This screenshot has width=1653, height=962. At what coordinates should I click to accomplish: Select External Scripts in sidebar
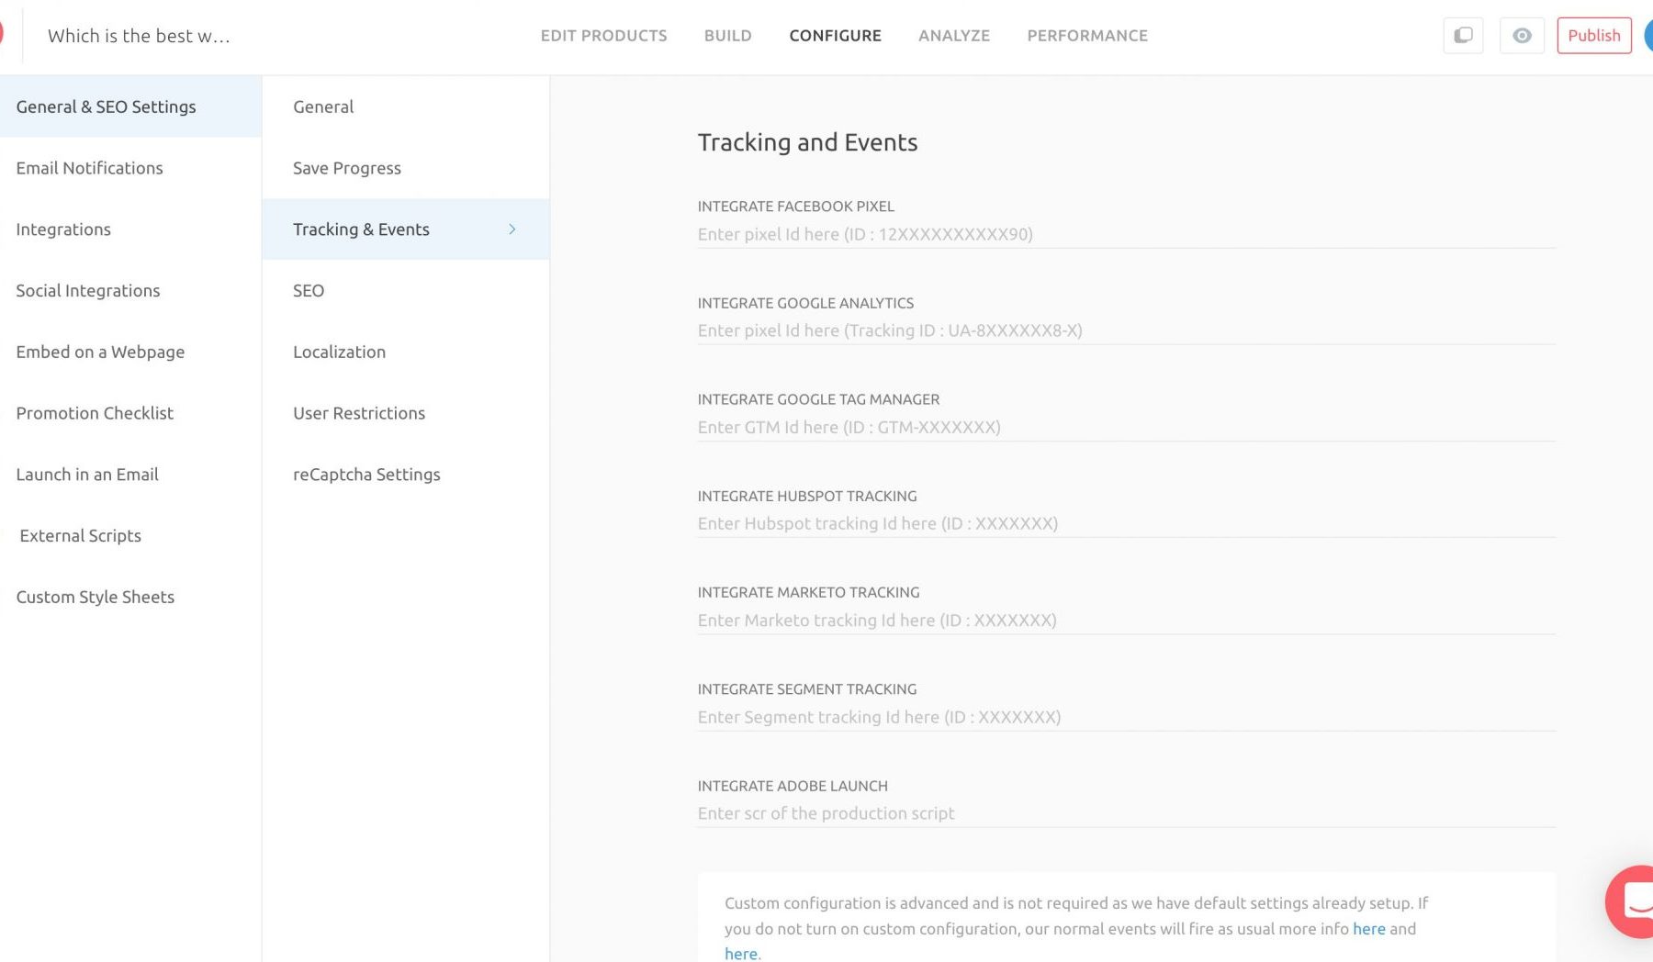click(x=81, y=536)
